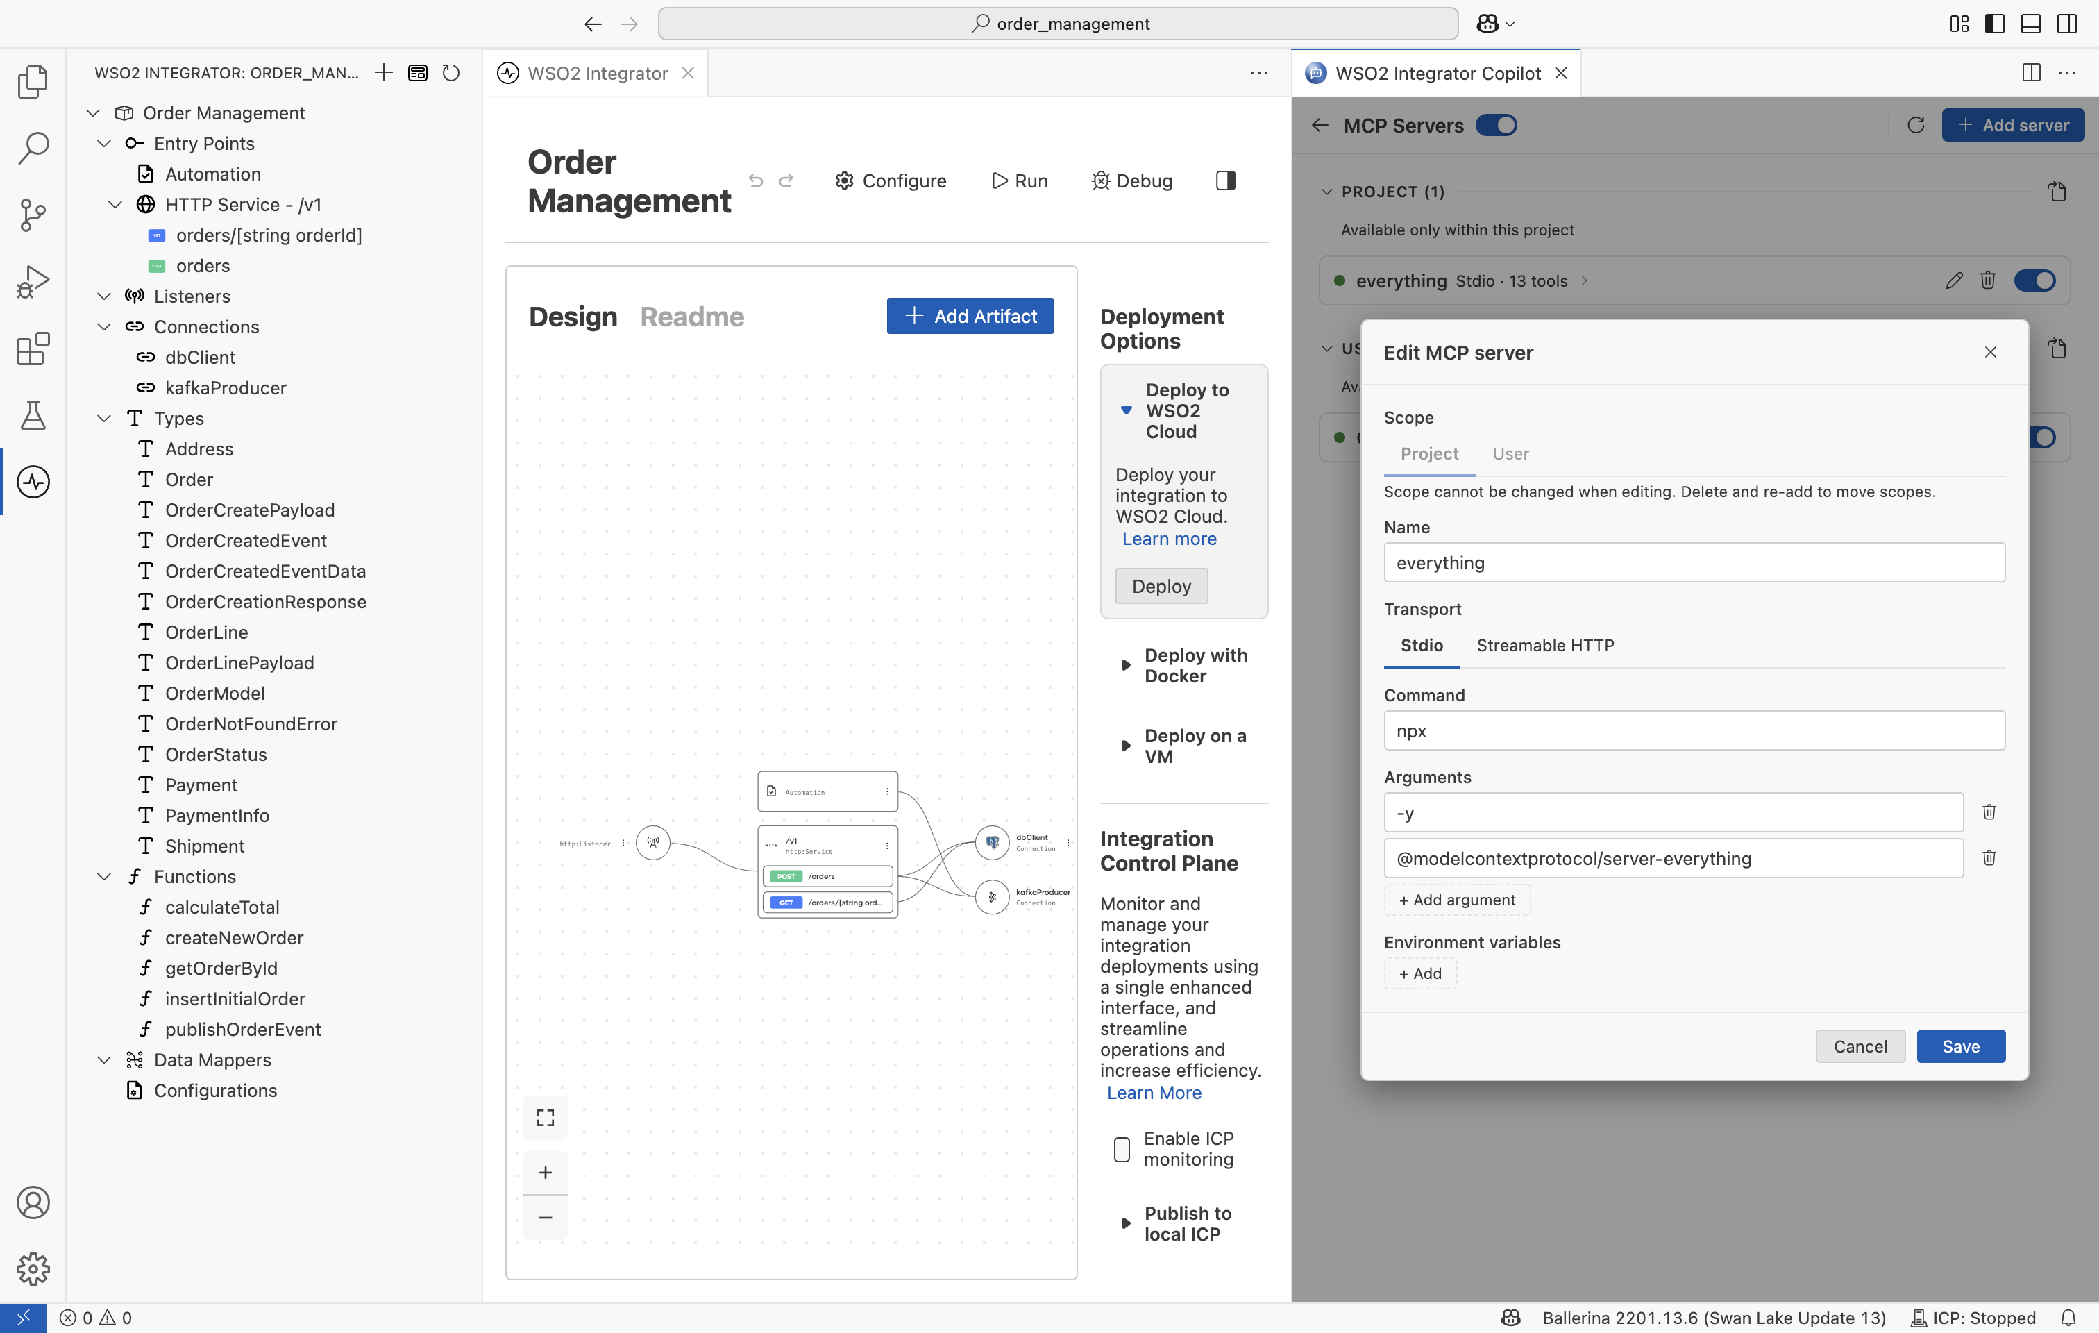The height and width of the screenshot is (1333, 2099).
Task: Toggle primary sidebar layout icon in title bar
Action: pyautogui.click(x=1994, y=24)
